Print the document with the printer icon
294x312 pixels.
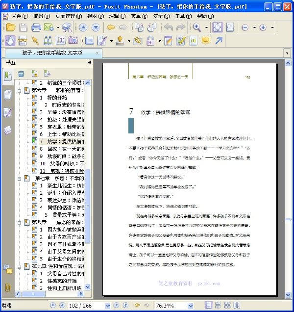tap(36, 27)
